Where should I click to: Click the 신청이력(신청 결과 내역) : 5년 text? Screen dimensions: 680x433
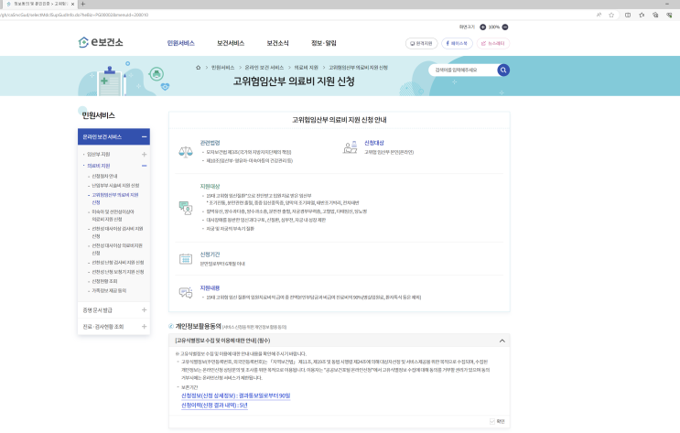(214, 406)
